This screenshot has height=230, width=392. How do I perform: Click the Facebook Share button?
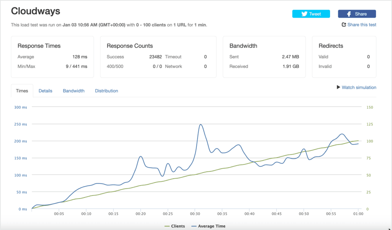(357, 14)
